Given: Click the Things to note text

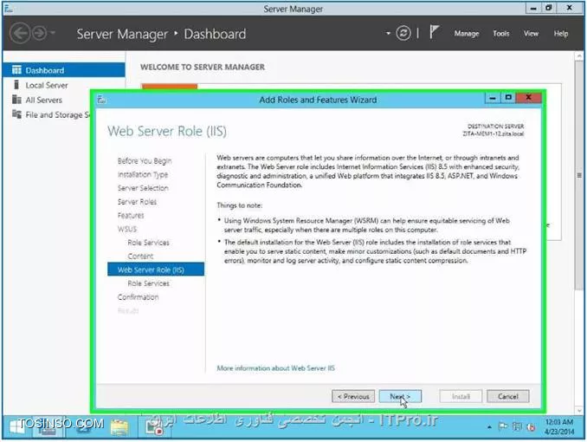Looking at the screenshot, I should [239, 205].
